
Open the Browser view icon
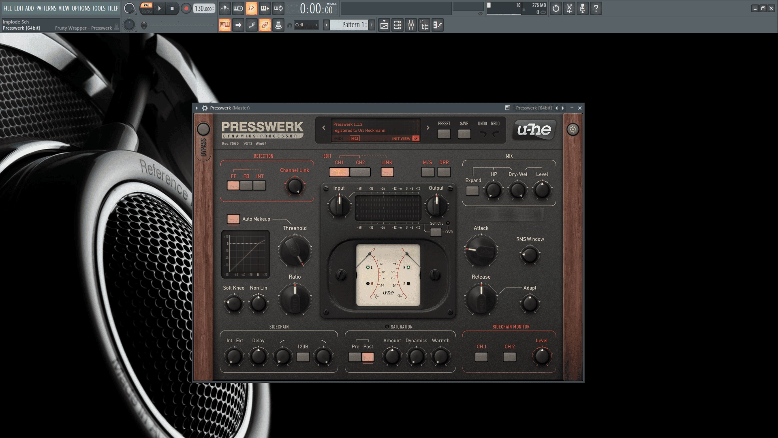pyautogui.click(x=424, y=25)
